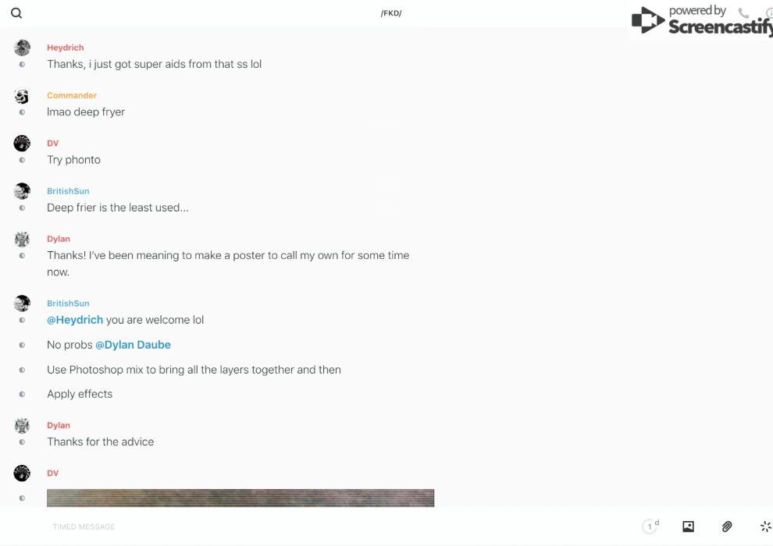The image size is (773, 546).
Task: Click the @Heydrich mention
Action: 75,320
